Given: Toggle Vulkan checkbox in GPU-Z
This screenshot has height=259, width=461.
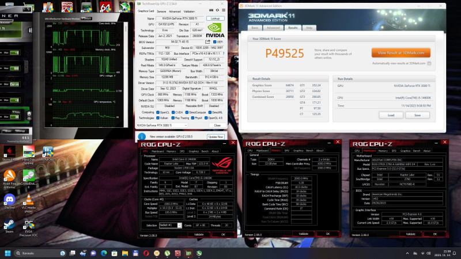Looking at the screenshot, I should 158,118.
